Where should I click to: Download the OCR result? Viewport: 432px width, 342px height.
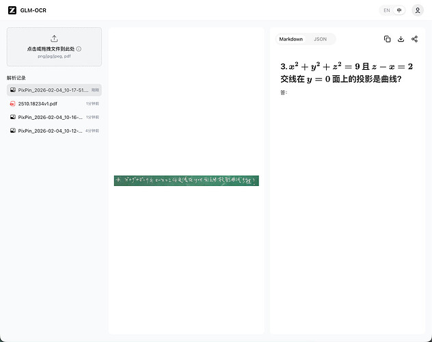tap(401, 39)
